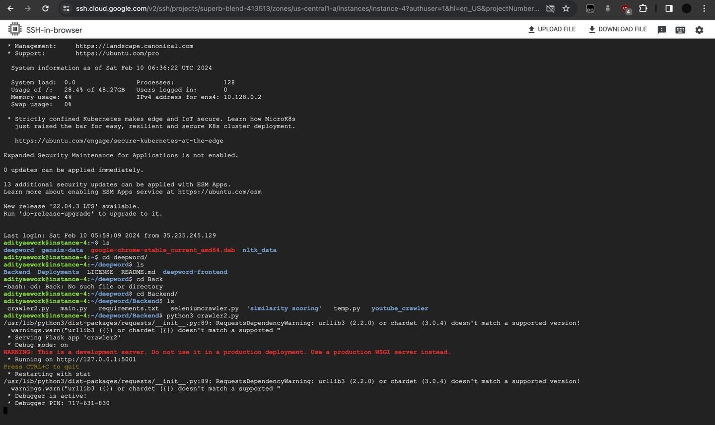Click UPLOAD FILE button
The width and height of the screenshot is (715, 425).
coord(552,29)
